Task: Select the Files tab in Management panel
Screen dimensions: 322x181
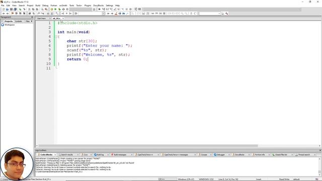Action: 27,21
